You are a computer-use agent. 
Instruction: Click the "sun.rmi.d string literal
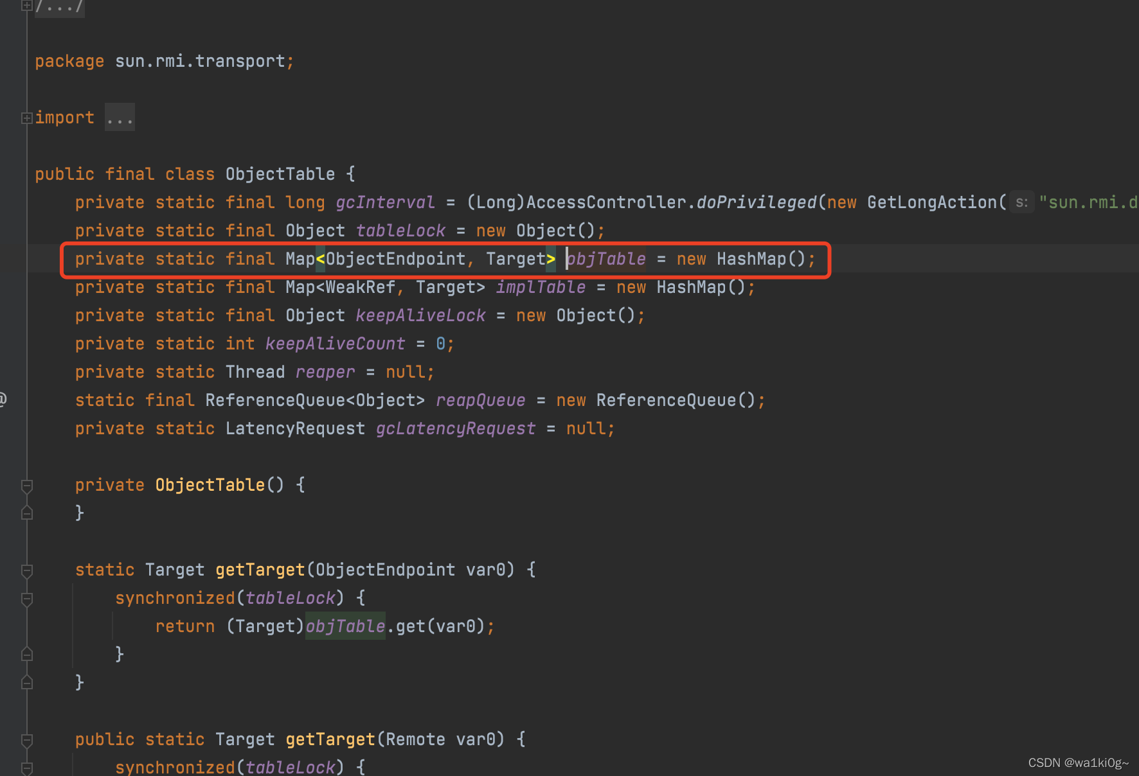click(1089, 202)
